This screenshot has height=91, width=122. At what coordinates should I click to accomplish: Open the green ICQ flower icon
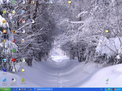(14, 51)
